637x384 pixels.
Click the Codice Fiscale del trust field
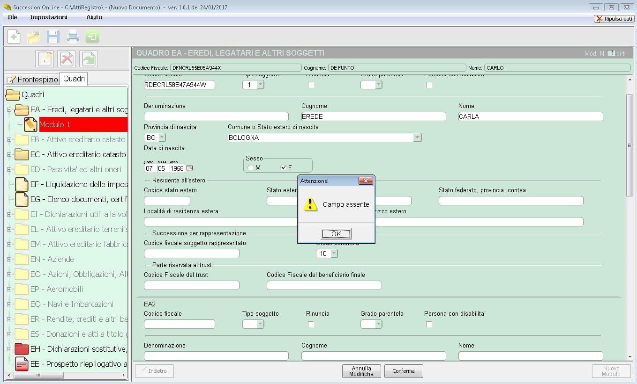coord(191,285)
